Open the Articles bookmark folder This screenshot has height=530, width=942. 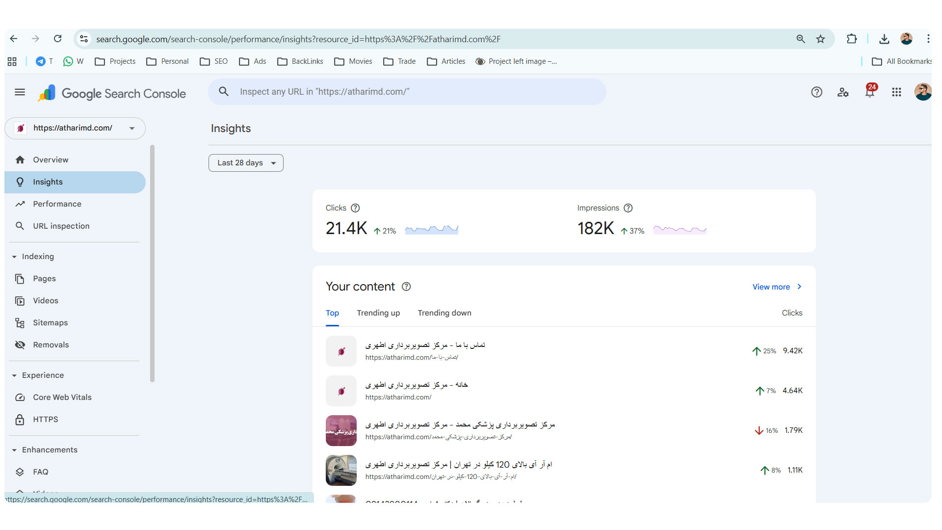tap(446, 61)
